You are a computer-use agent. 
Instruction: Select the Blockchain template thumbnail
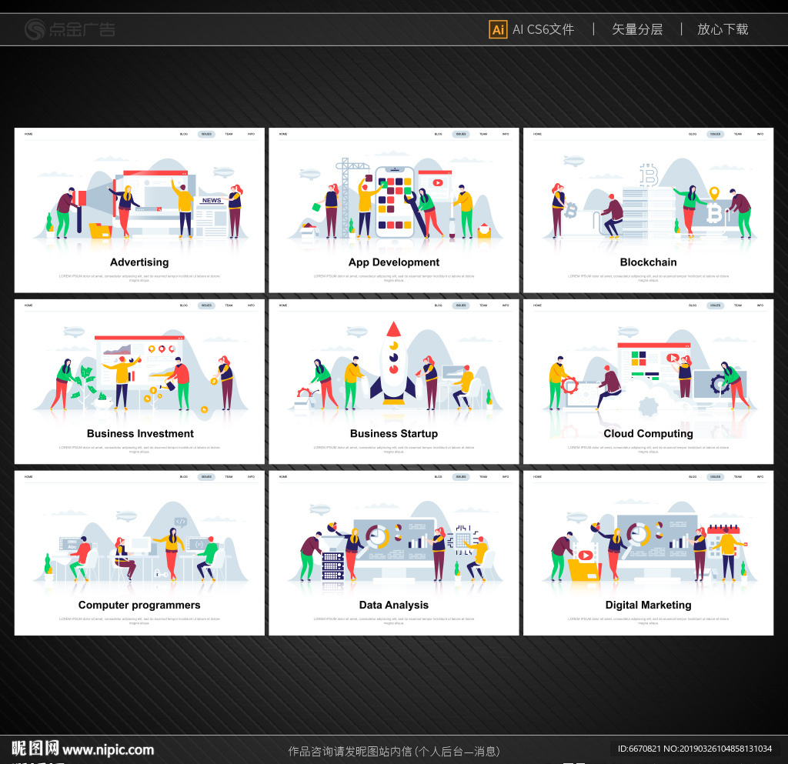click(x=648, y=210)
